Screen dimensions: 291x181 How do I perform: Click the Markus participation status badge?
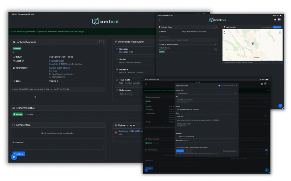pos(18,114)
